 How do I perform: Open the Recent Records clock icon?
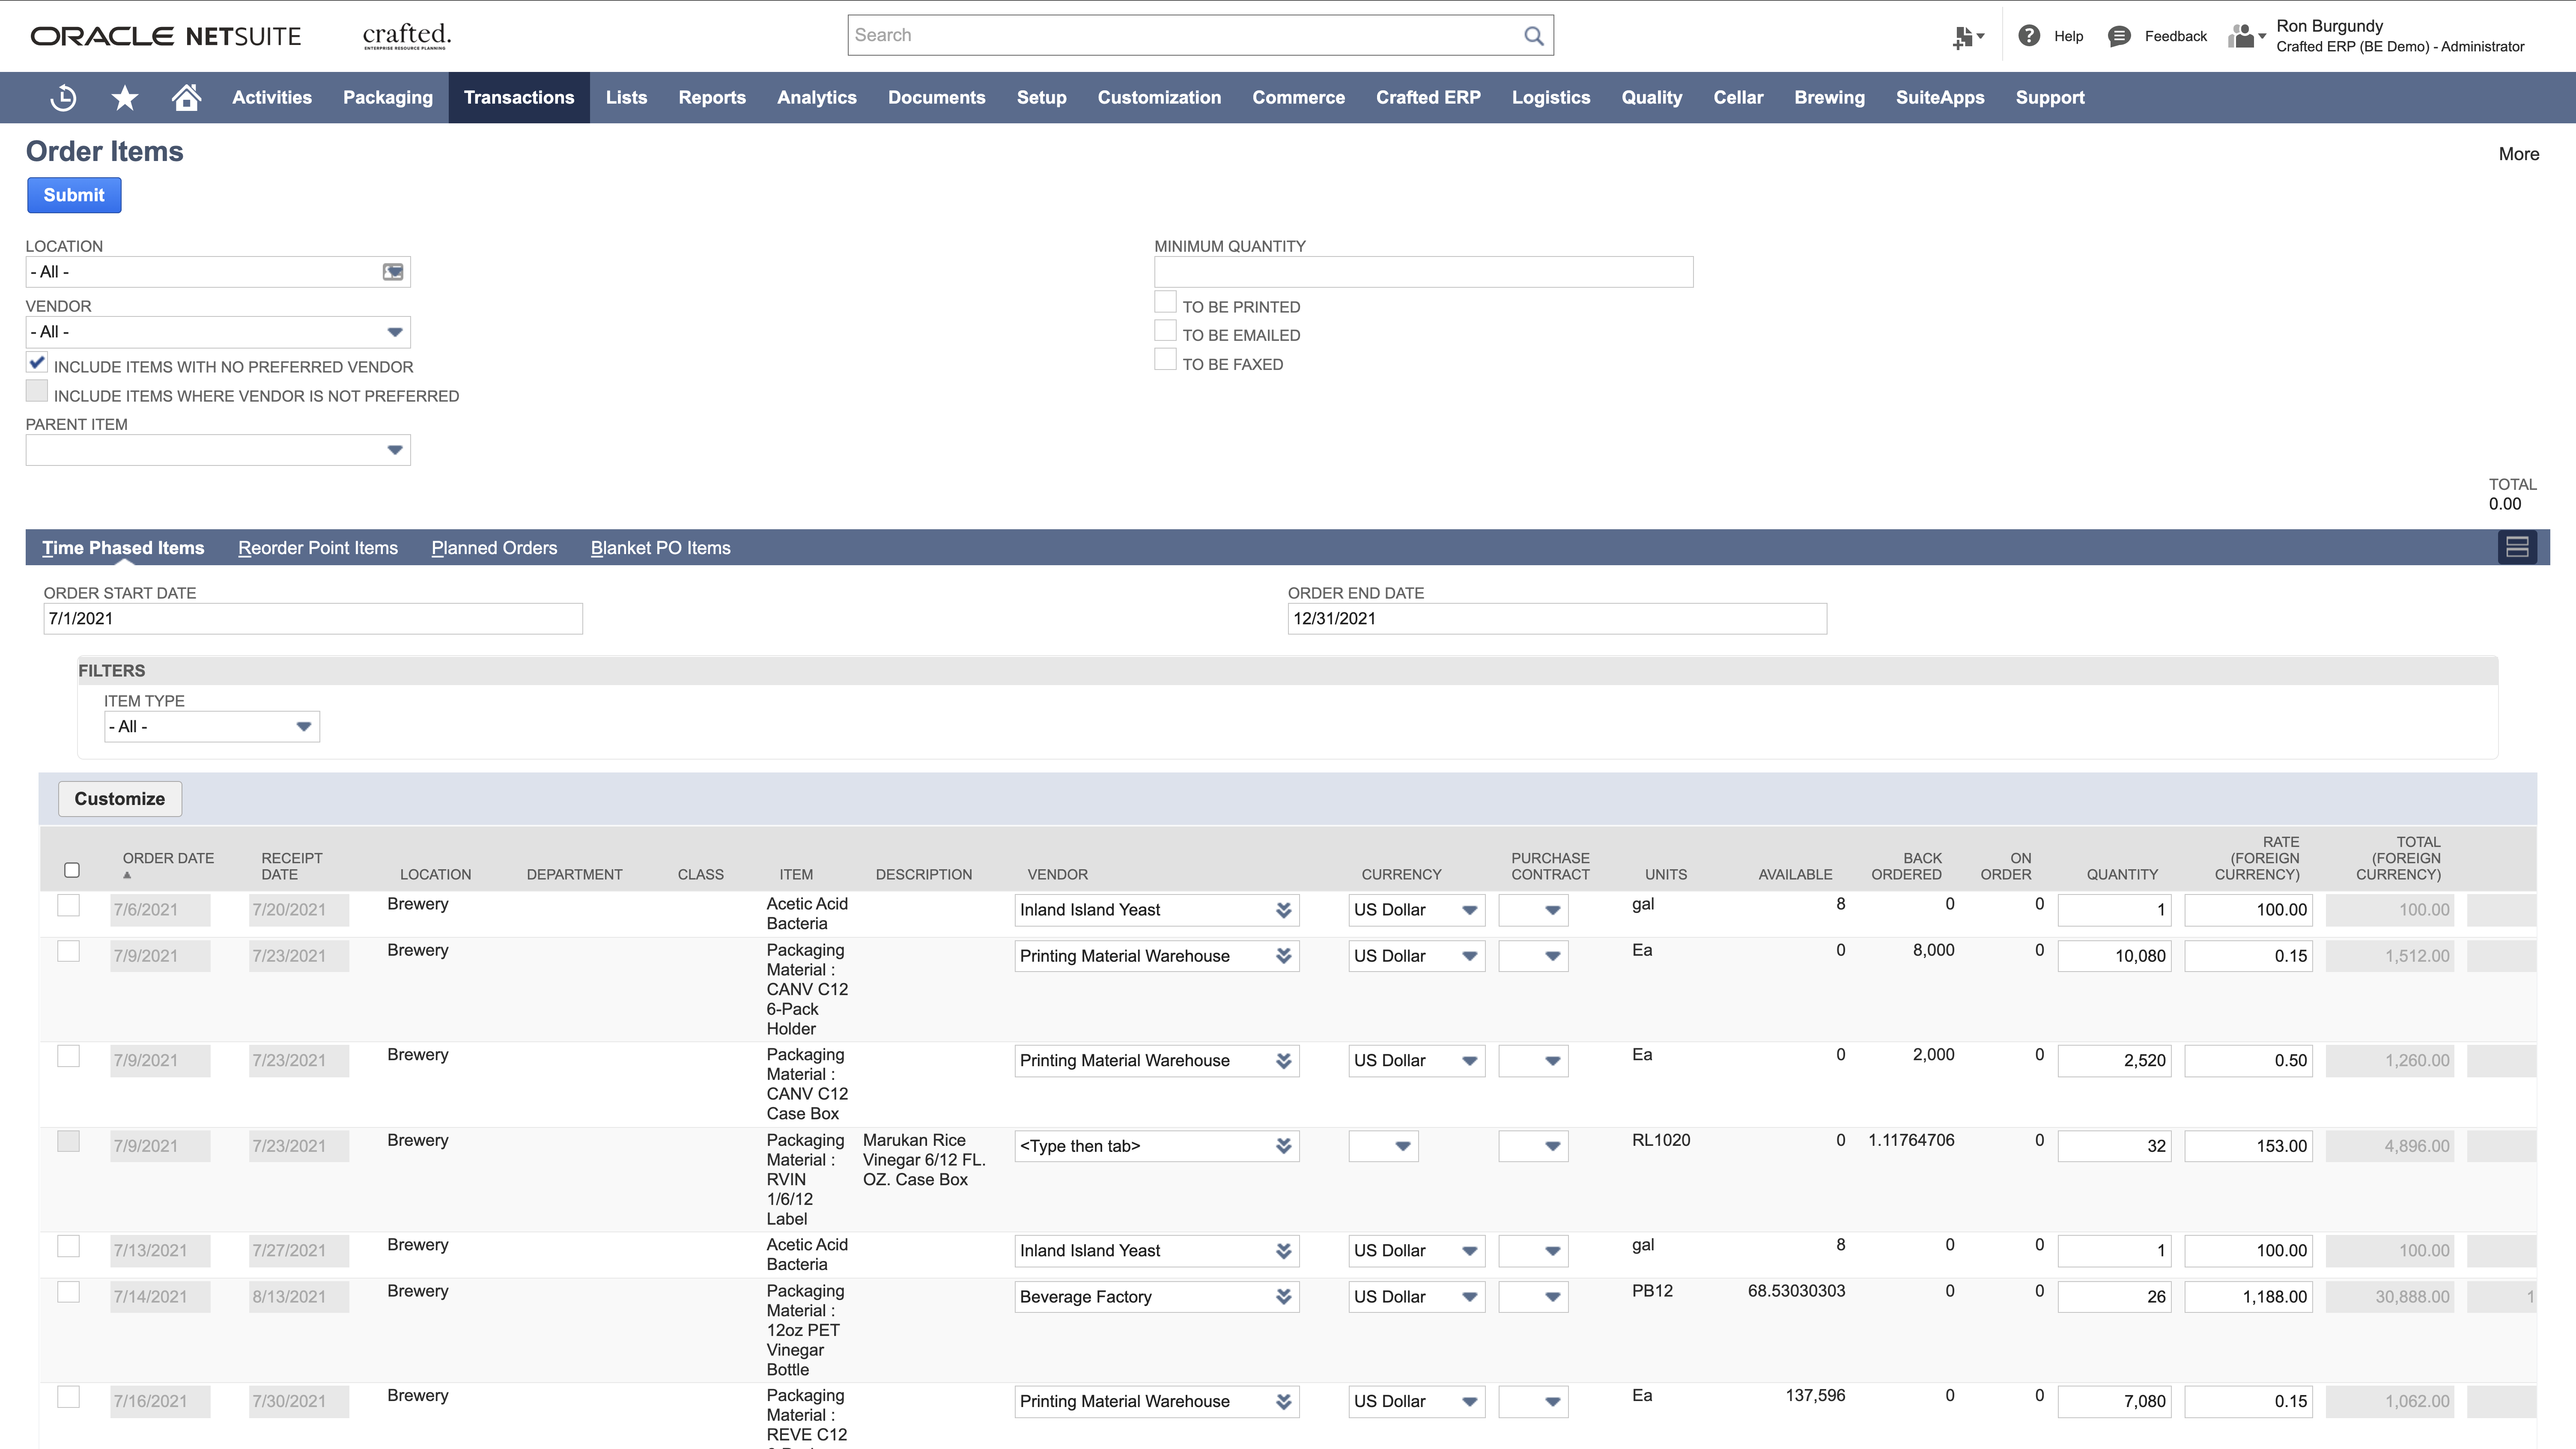click(x=62, y=97)
